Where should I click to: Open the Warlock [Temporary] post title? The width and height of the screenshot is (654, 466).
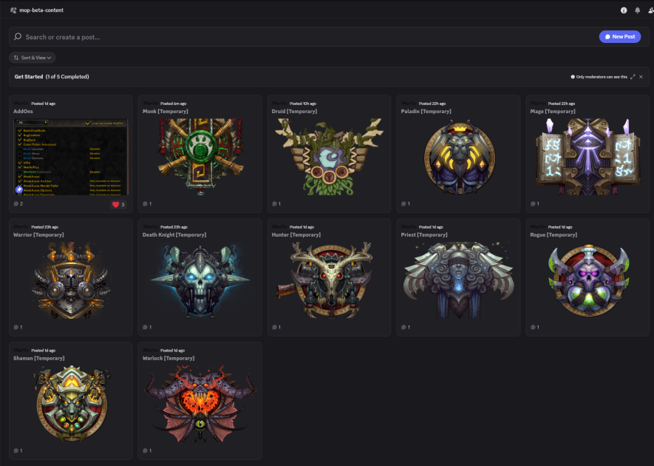tap(168, 359)
